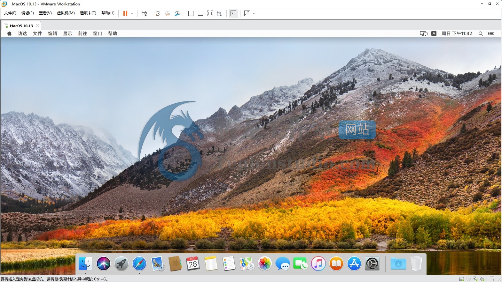The width and height of the screenshot is (502, 282).
Task: Open Safari from the Dock
Action: pos(139,264)
